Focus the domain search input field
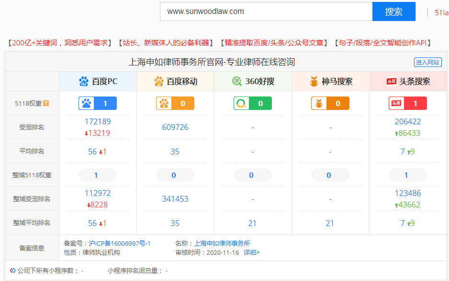Image resolution: width=449 pixels, height=281 pixels. tap(266, 11)
